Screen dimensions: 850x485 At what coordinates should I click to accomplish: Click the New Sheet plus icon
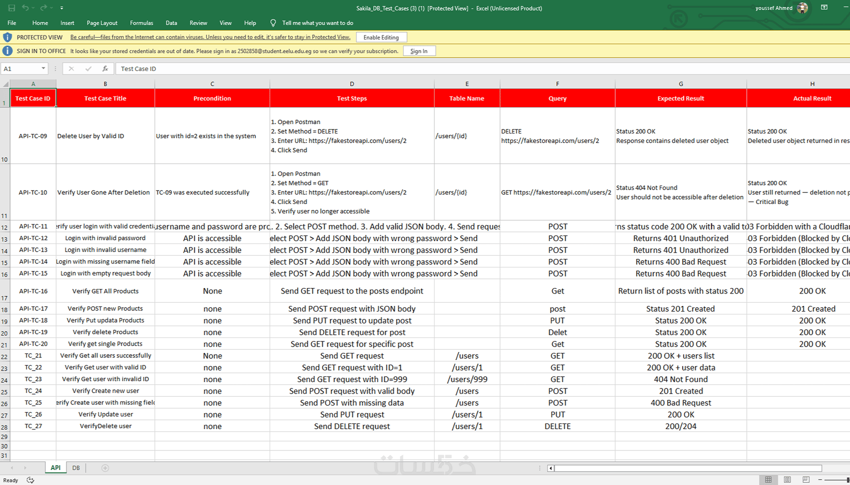pos(105,468)
